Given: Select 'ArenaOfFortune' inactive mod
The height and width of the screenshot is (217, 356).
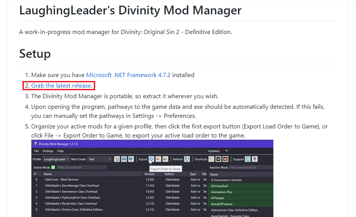Looking at the screenshot, I should tap(241, 204).
